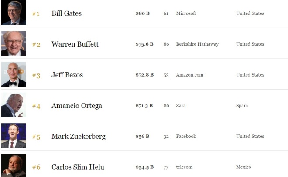Open Carlos Slim Helu's photo
Screen dimensions: 288x177
click(14, 166)
